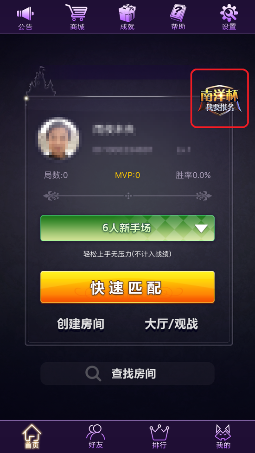Open the 成就 gift box icon

pos(127,13)
